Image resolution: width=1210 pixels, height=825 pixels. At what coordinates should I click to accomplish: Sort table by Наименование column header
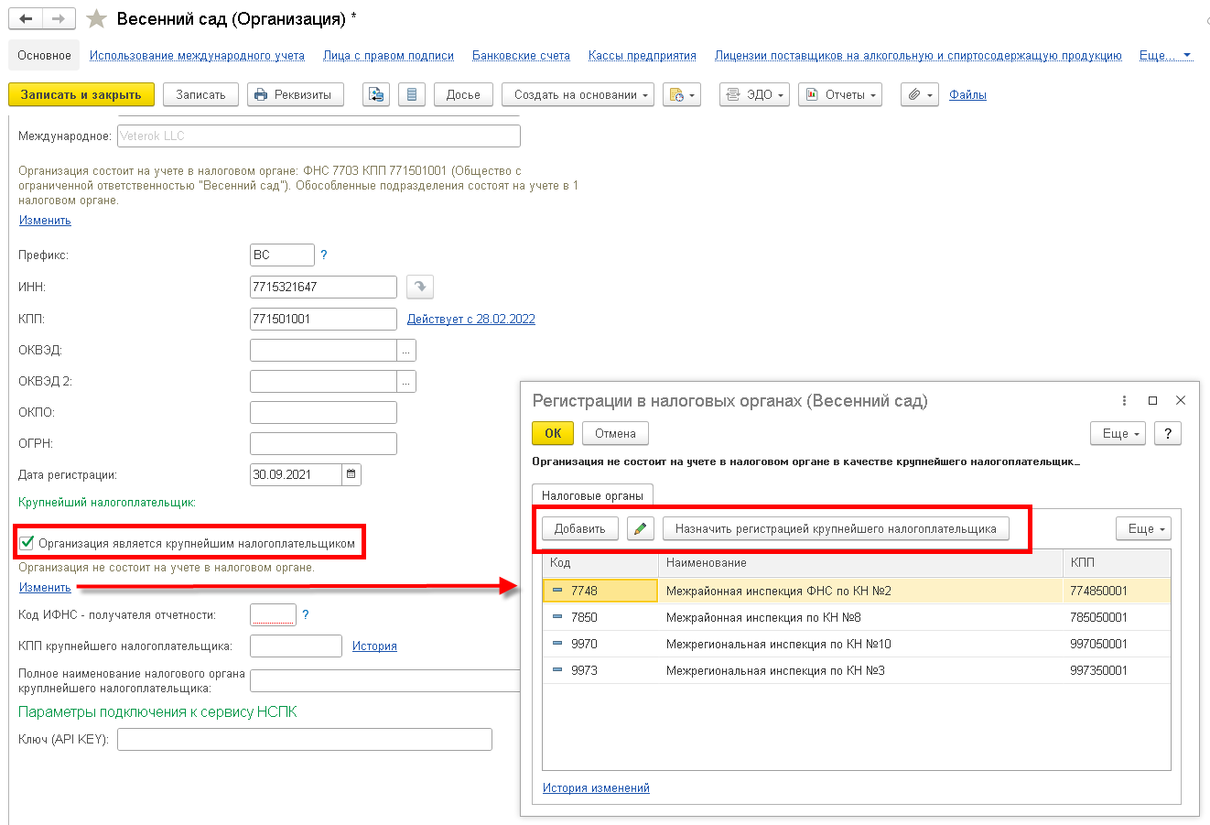[x=860, y=562]
